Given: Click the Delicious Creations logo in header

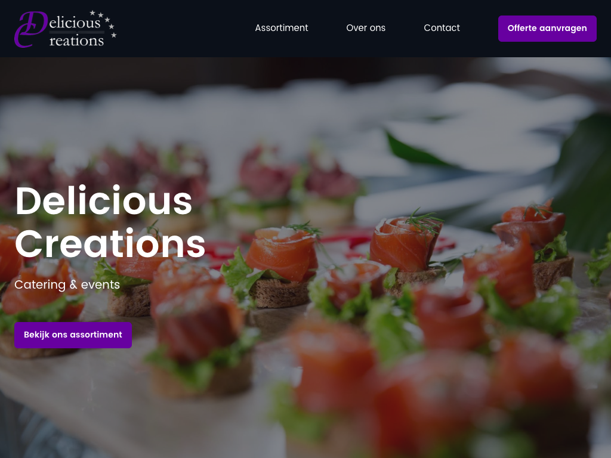Looking at the screenshot, I should click(x=66, y=29).
